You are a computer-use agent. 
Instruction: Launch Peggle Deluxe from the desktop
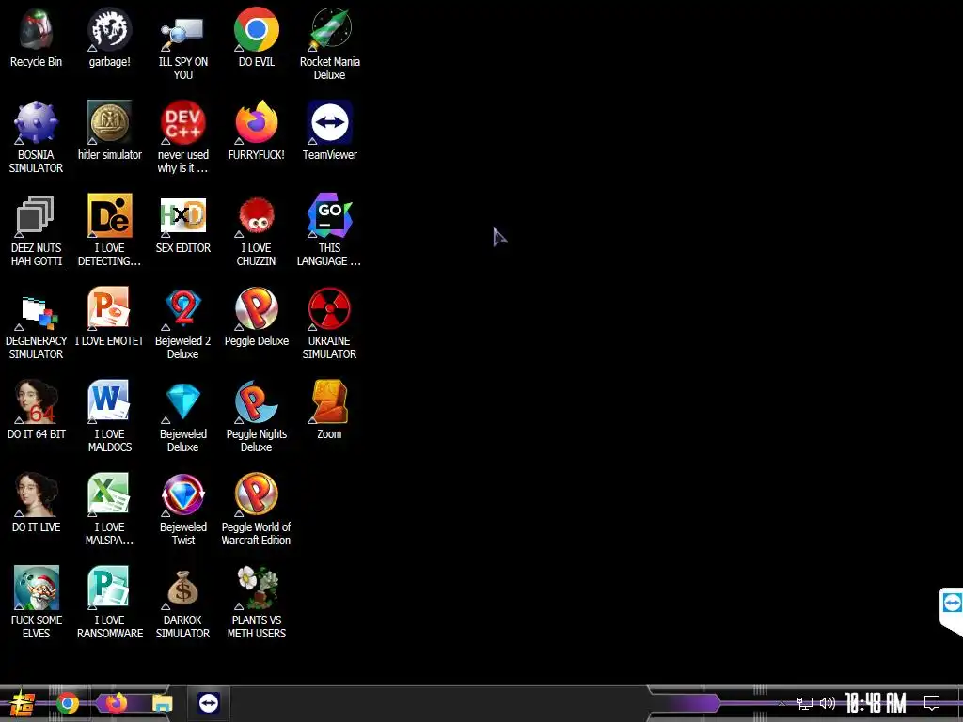256,308
